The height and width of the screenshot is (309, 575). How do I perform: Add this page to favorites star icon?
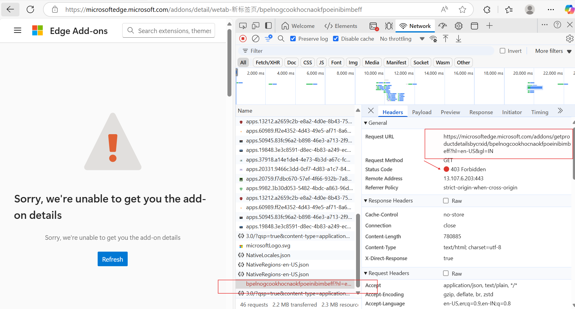tap(462, 9)
